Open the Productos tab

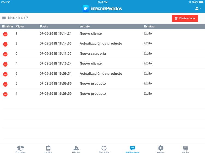click(x=20, y=149)
